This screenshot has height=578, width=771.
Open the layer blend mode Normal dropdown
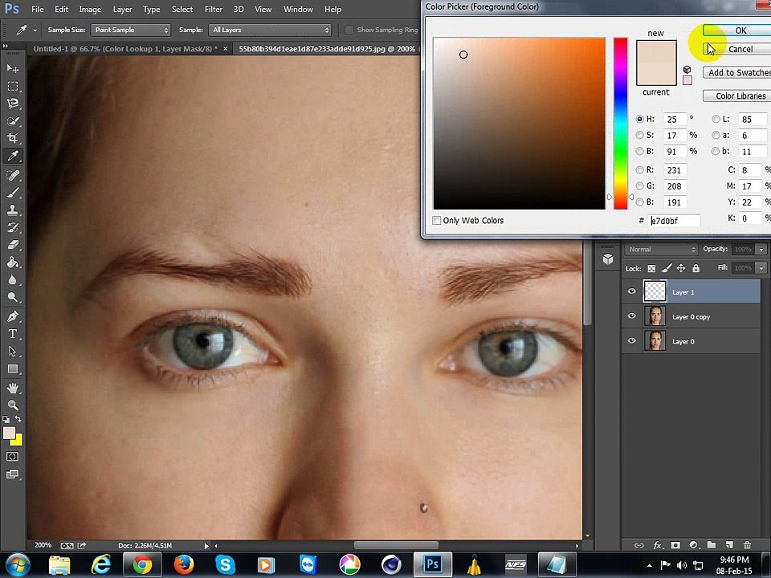(662, 250)
